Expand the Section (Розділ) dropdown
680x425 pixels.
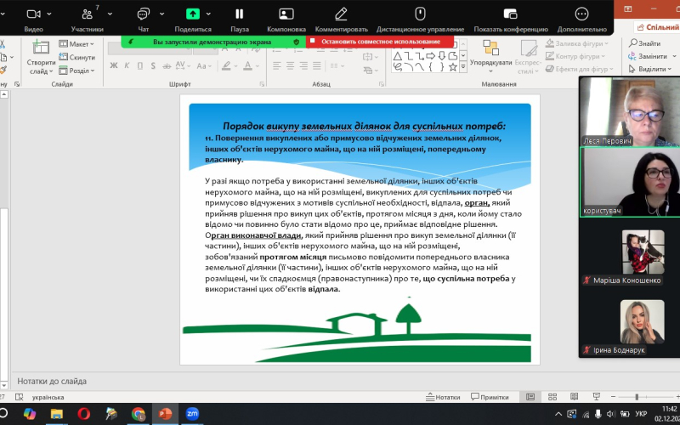pyautogui.click(x=81, y=71)
